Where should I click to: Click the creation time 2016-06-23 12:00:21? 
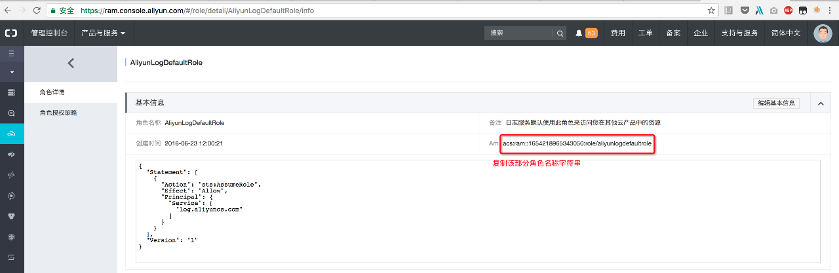tap(194, 143)
